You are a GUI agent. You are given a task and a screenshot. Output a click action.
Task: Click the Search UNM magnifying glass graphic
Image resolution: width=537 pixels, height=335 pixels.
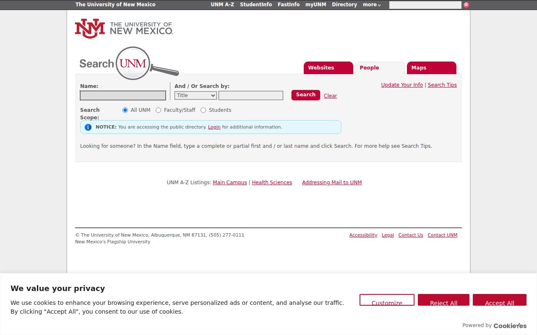(x=147, y=64)
